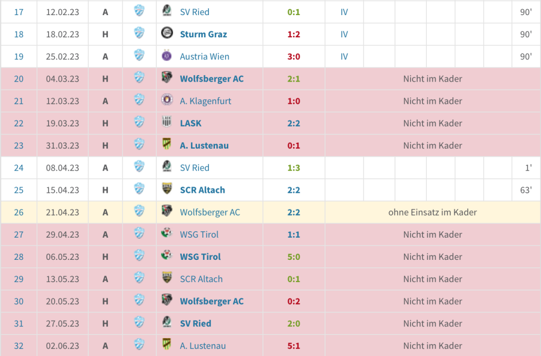The width and height of the screenshot is (541, 356).
Task: Click the SCR Altach crest on matchday 25
Action: point(167,190)
